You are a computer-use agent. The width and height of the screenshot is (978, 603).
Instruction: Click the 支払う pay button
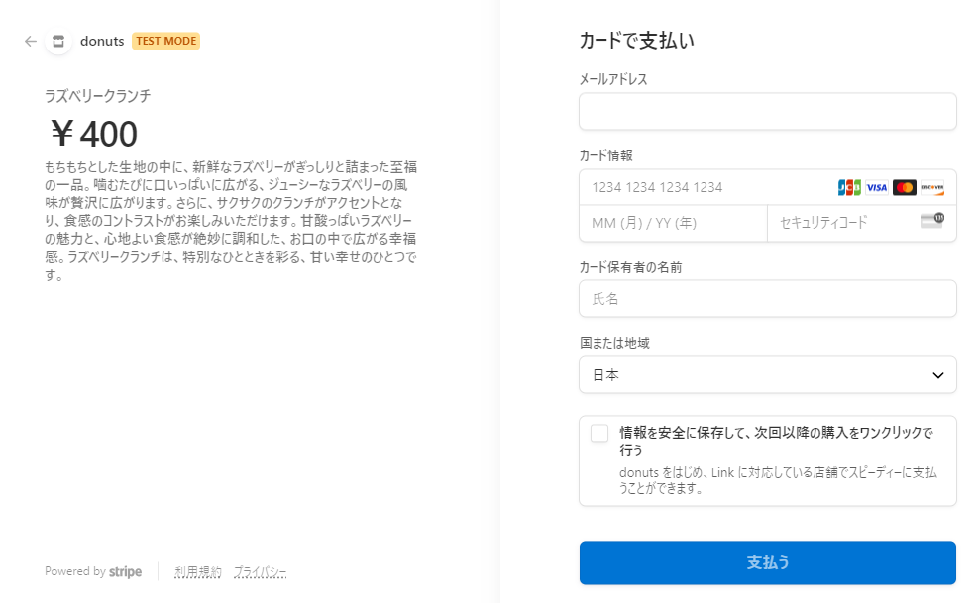pyautogui.click(x=767, y=562)
